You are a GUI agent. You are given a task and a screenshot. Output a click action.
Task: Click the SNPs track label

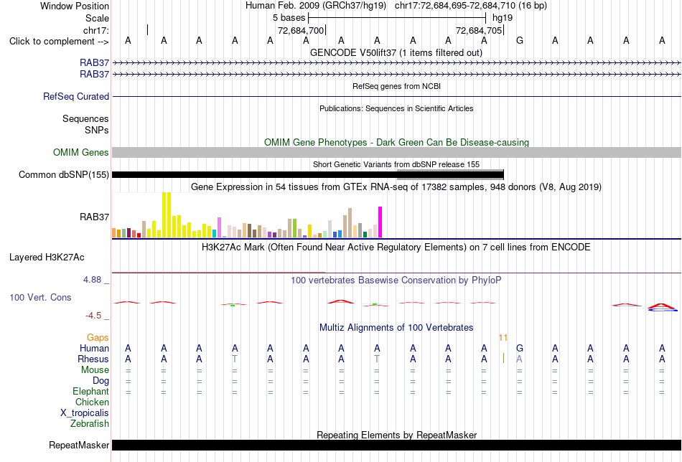coord(97,130)
